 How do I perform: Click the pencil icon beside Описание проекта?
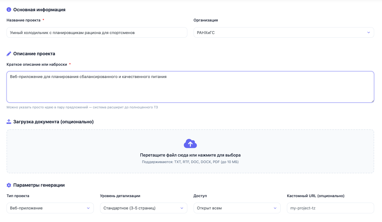9,54
